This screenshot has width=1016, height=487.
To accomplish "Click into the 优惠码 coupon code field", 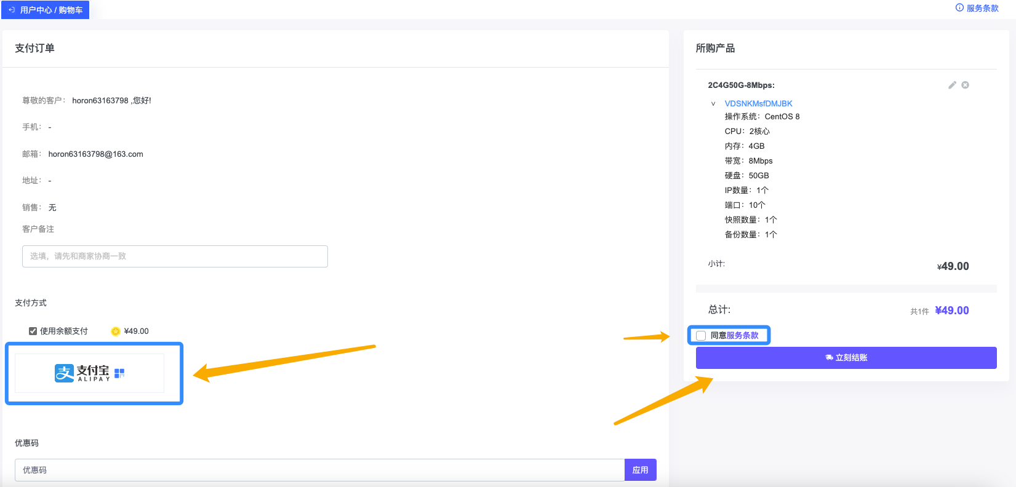I will 319,470.
